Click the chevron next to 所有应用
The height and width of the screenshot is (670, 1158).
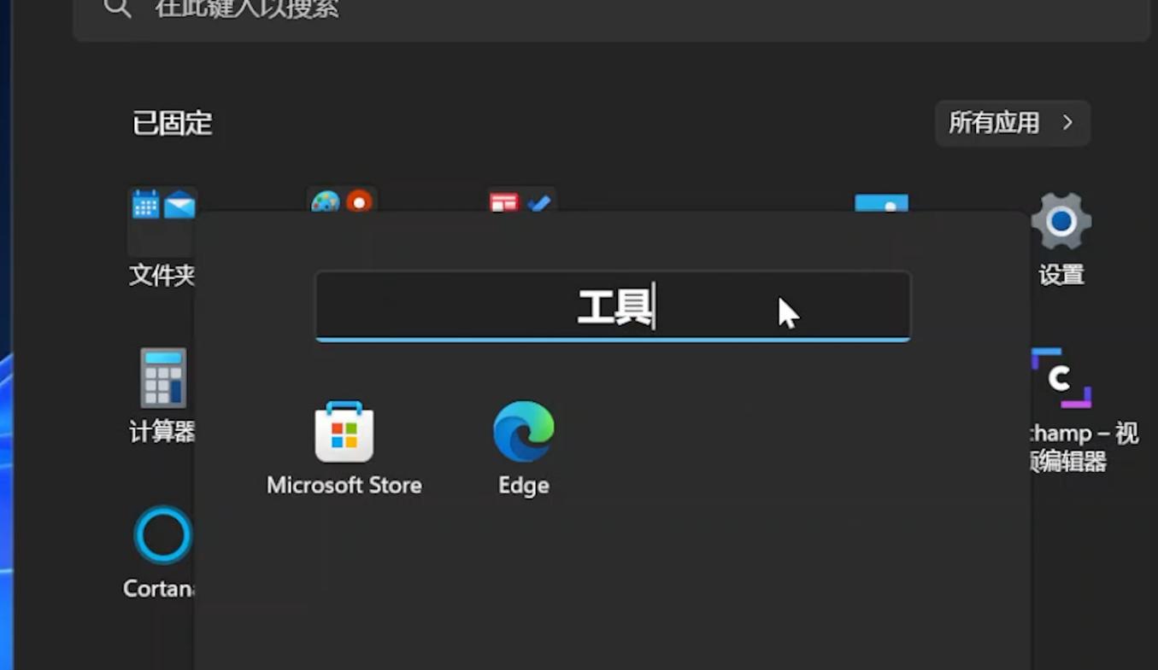[x=1066, y=123]
